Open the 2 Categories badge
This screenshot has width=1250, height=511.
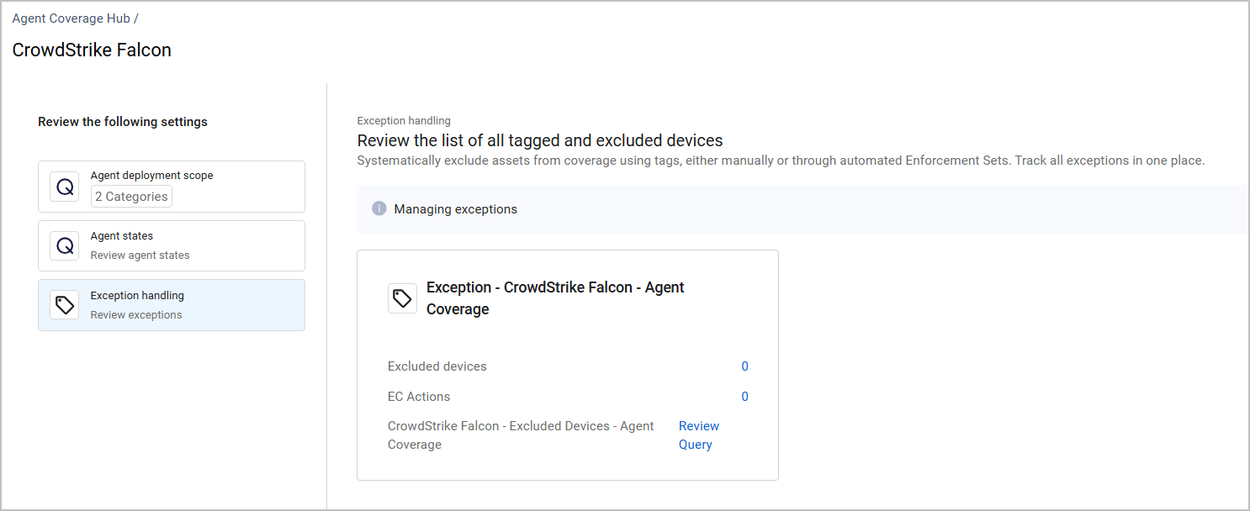coord(131,197)
